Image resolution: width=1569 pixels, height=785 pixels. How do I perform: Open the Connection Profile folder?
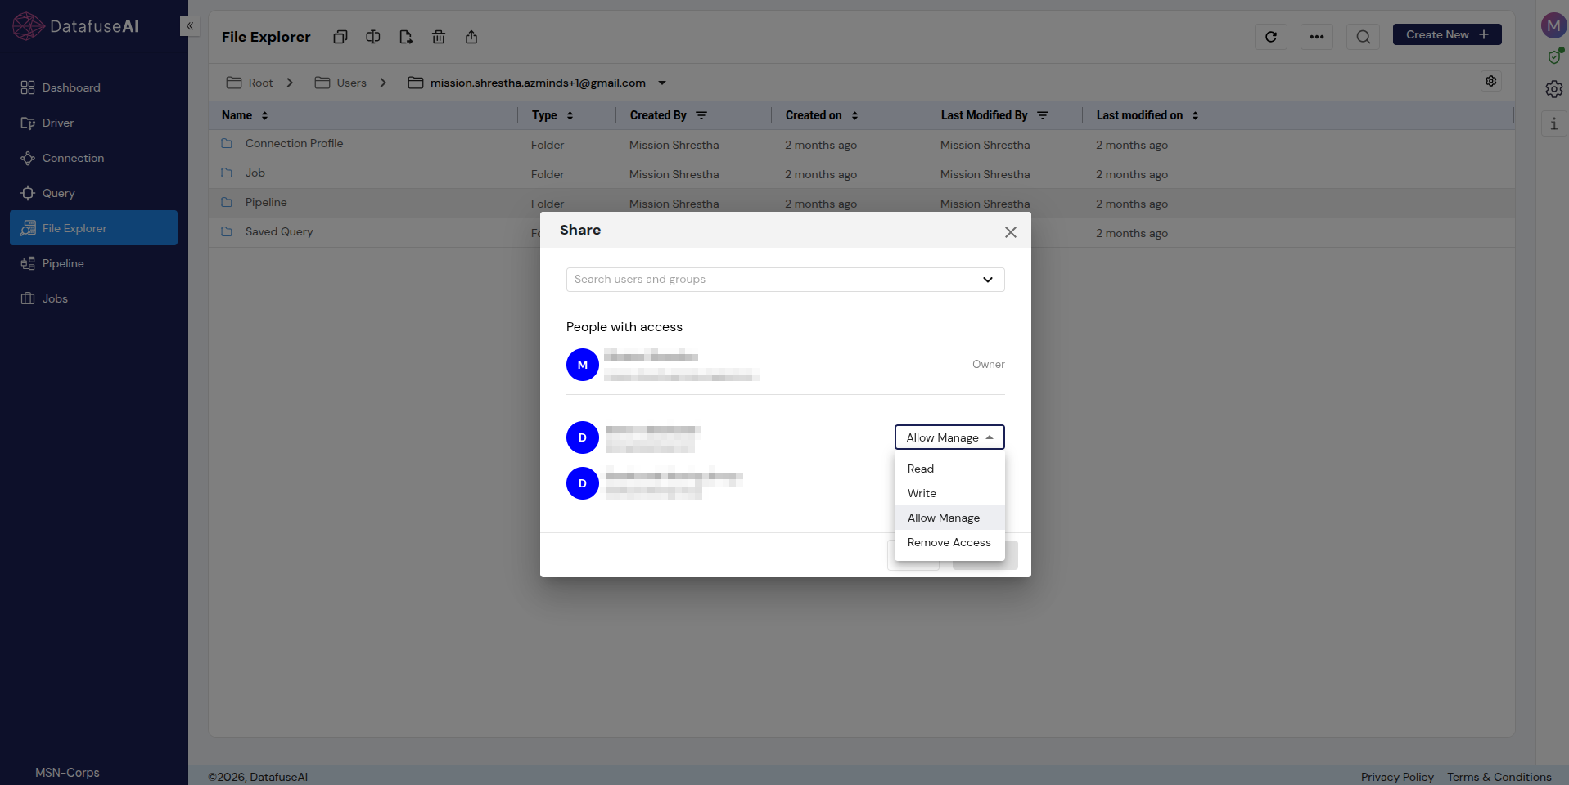point(294,144)
